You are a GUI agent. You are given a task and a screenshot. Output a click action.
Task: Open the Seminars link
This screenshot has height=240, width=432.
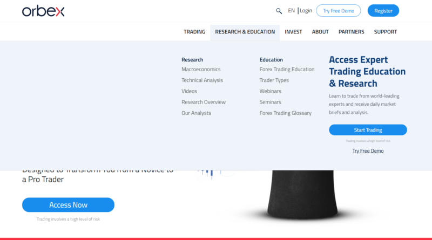271,102
